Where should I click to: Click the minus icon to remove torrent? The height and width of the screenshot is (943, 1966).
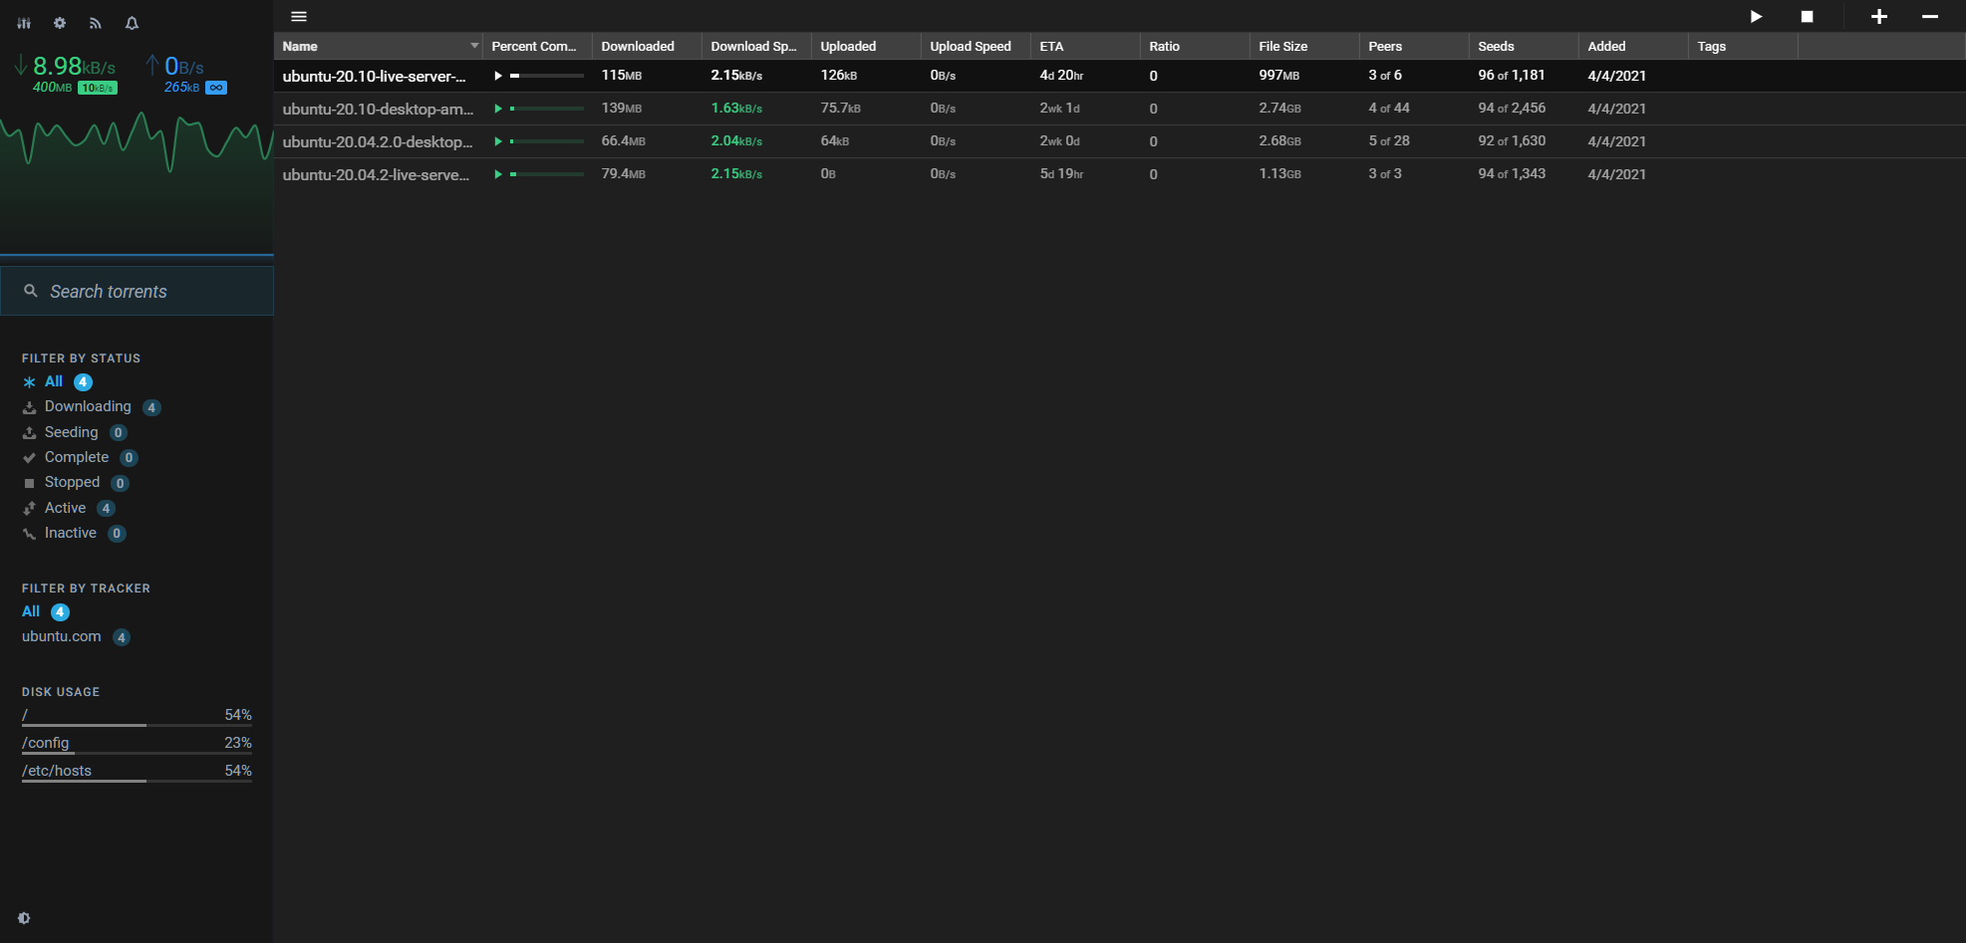click(1929, 17)
